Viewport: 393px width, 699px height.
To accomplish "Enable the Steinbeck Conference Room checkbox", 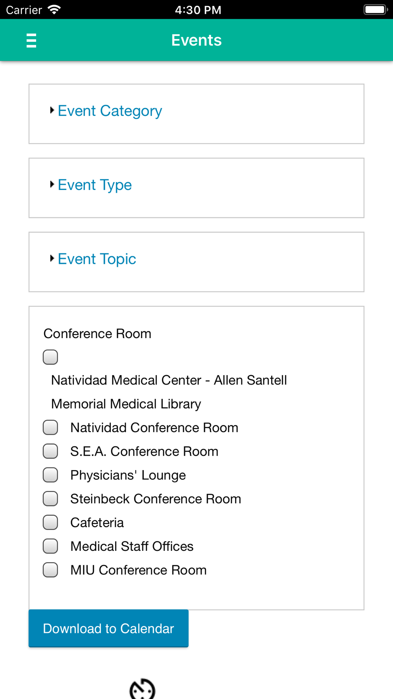I will [50, 499].
